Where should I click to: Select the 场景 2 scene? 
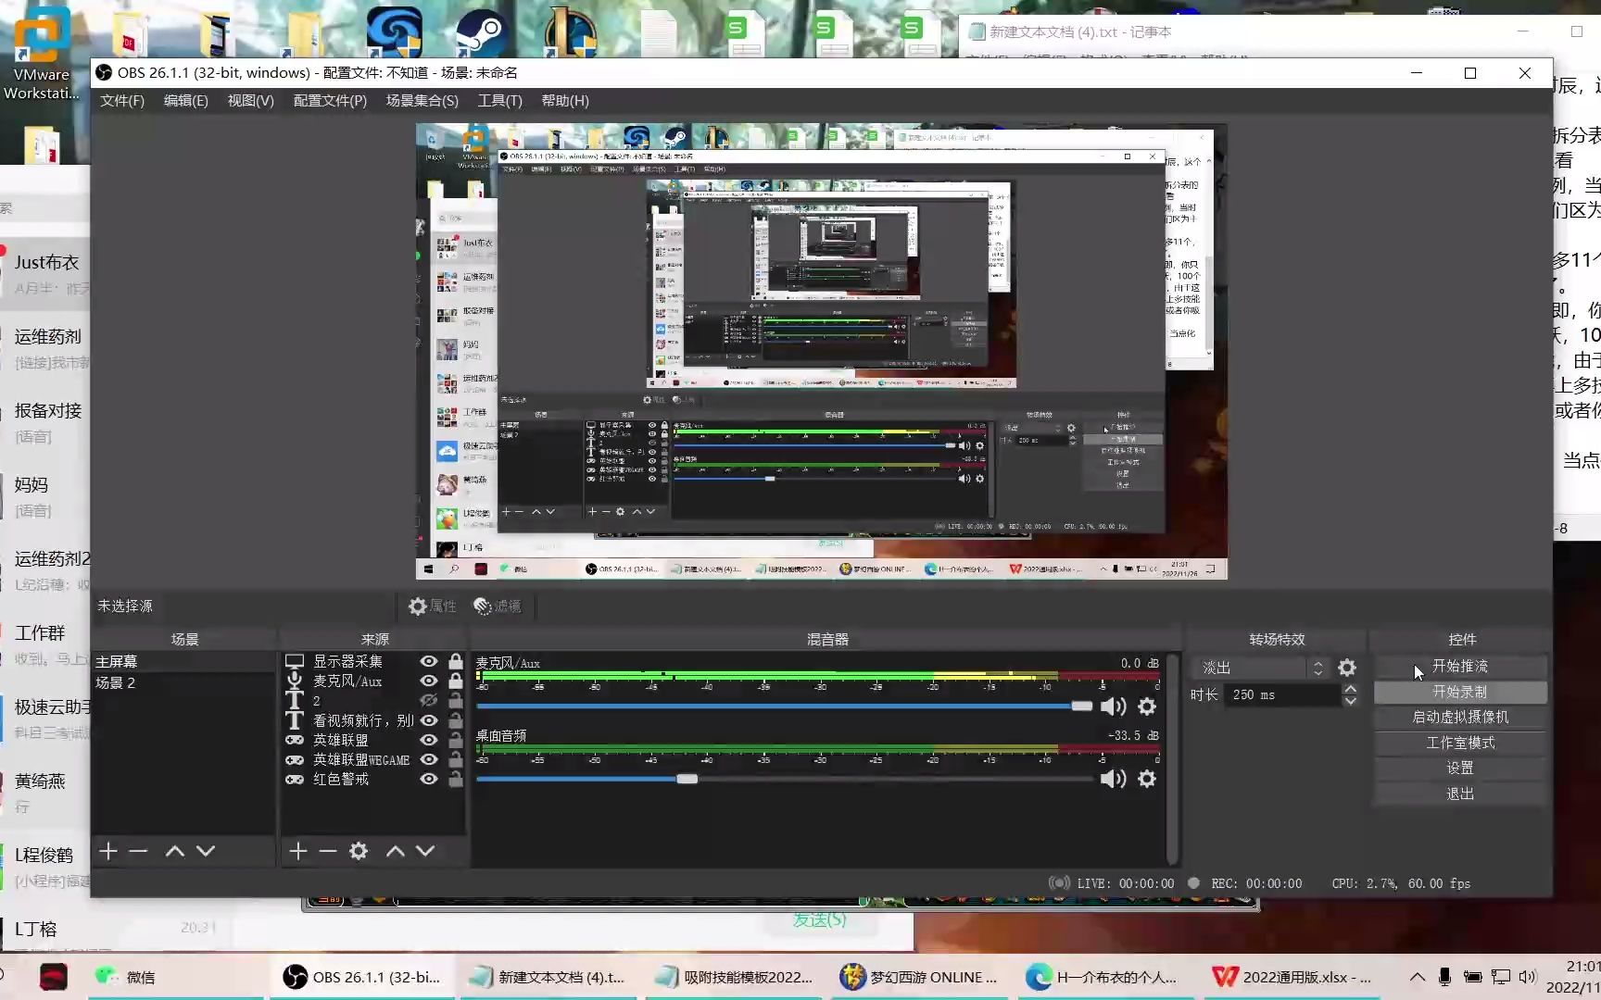(x=183, y=682)
